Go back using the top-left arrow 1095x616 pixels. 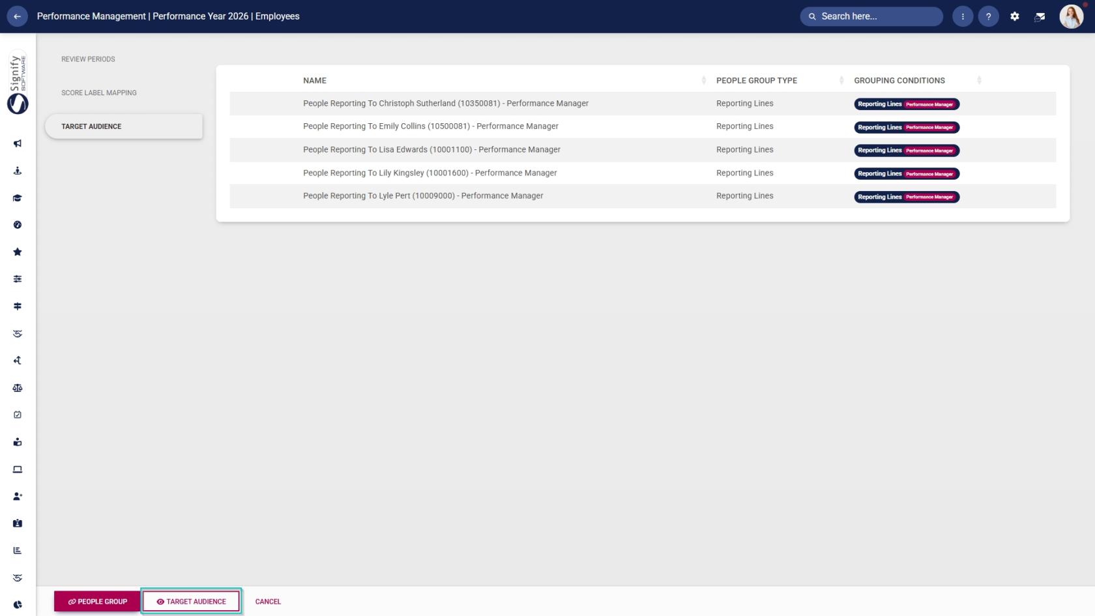pyautogui.click(x=17, y=16)
